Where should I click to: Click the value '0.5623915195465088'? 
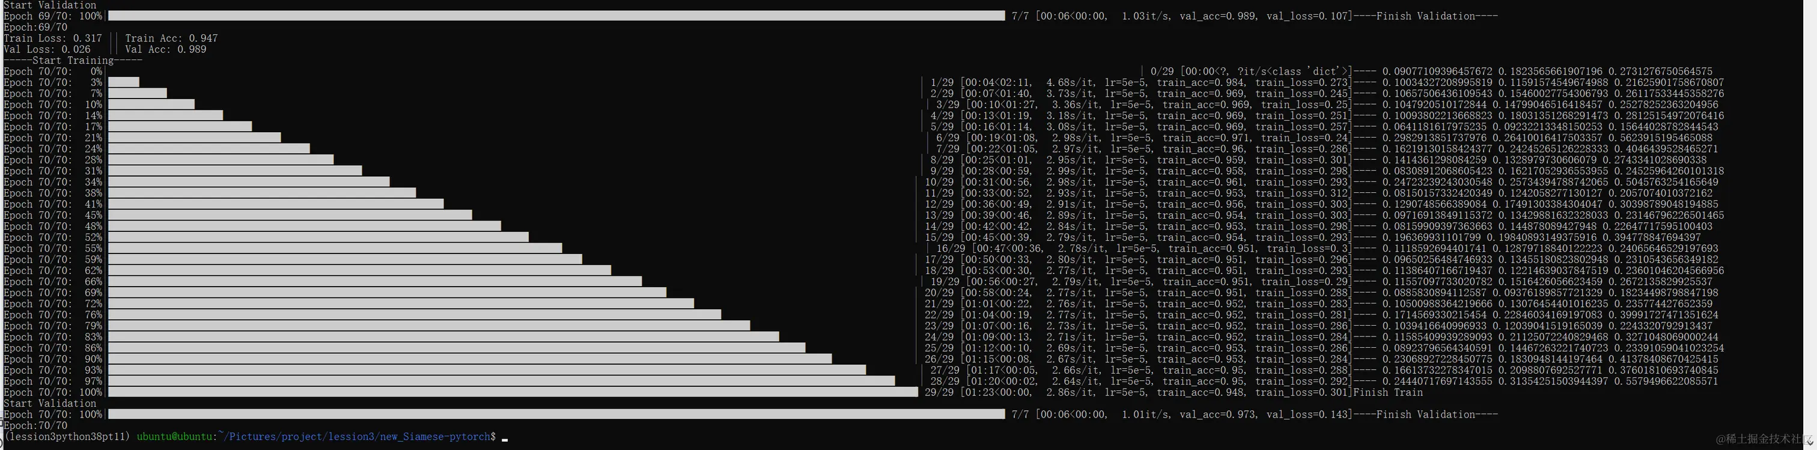click(x=1660, y=138)
